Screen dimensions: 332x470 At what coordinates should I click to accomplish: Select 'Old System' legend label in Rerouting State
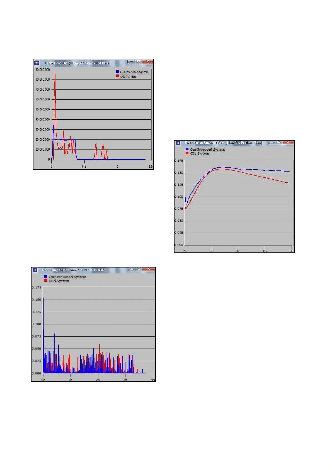(x=59, y=281)
